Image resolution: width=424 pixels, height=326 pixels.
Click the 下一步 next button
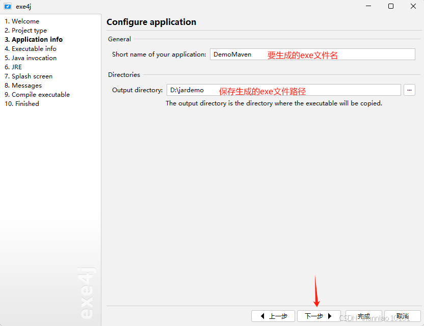(319, 316)
